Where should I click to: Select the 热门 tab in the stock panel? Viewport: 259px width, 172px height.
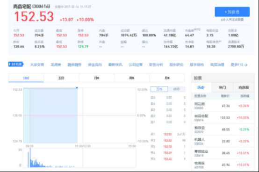coord(223,87)
